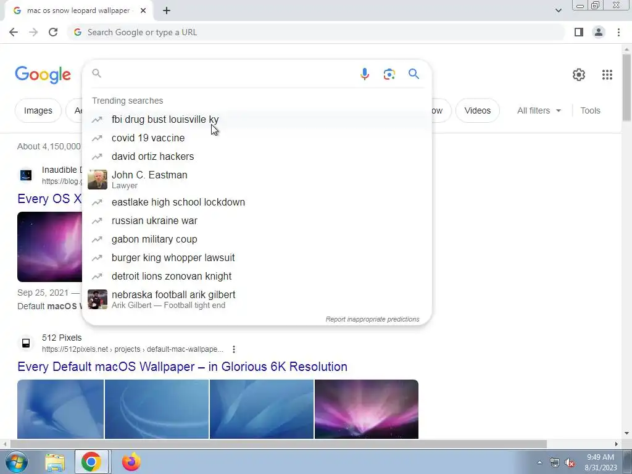632x474 pixels.
Task: Click the Chrome taskbar icon
Action: coord(91,462)
